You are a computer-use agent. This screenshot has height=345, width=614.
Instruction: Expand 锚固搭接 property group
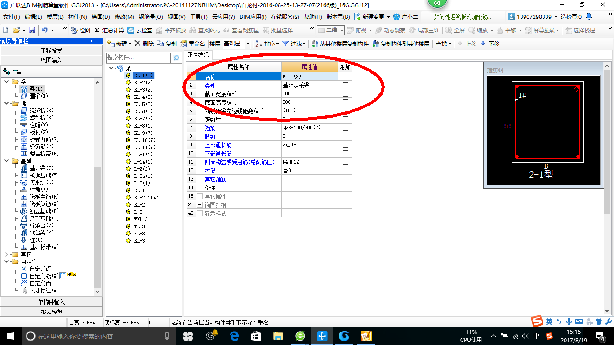(200, 205)
